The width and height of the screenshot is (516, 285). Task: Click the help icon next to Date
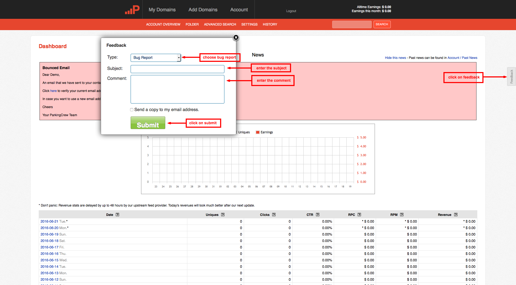coord(117,215)
